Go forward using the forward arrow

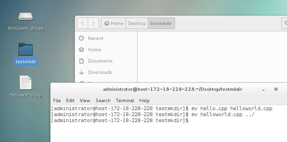(x=93, y=23)
